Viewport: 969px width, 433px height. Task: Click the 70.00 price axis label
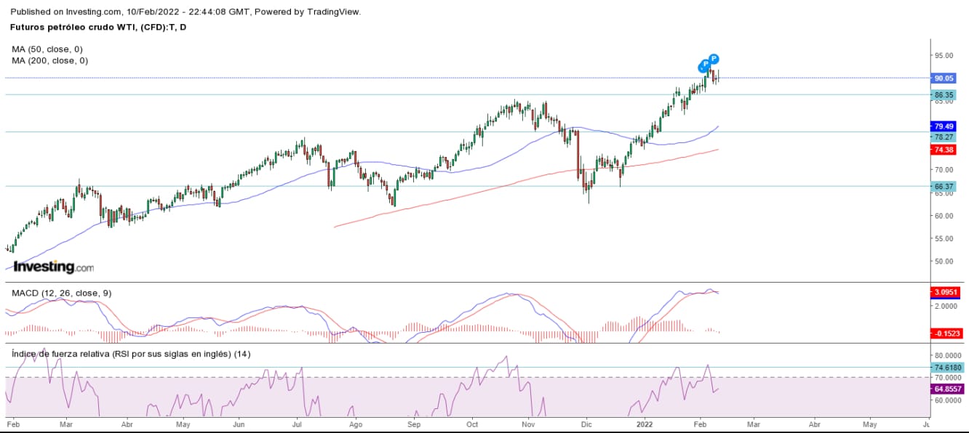click(x=944, y=169)
